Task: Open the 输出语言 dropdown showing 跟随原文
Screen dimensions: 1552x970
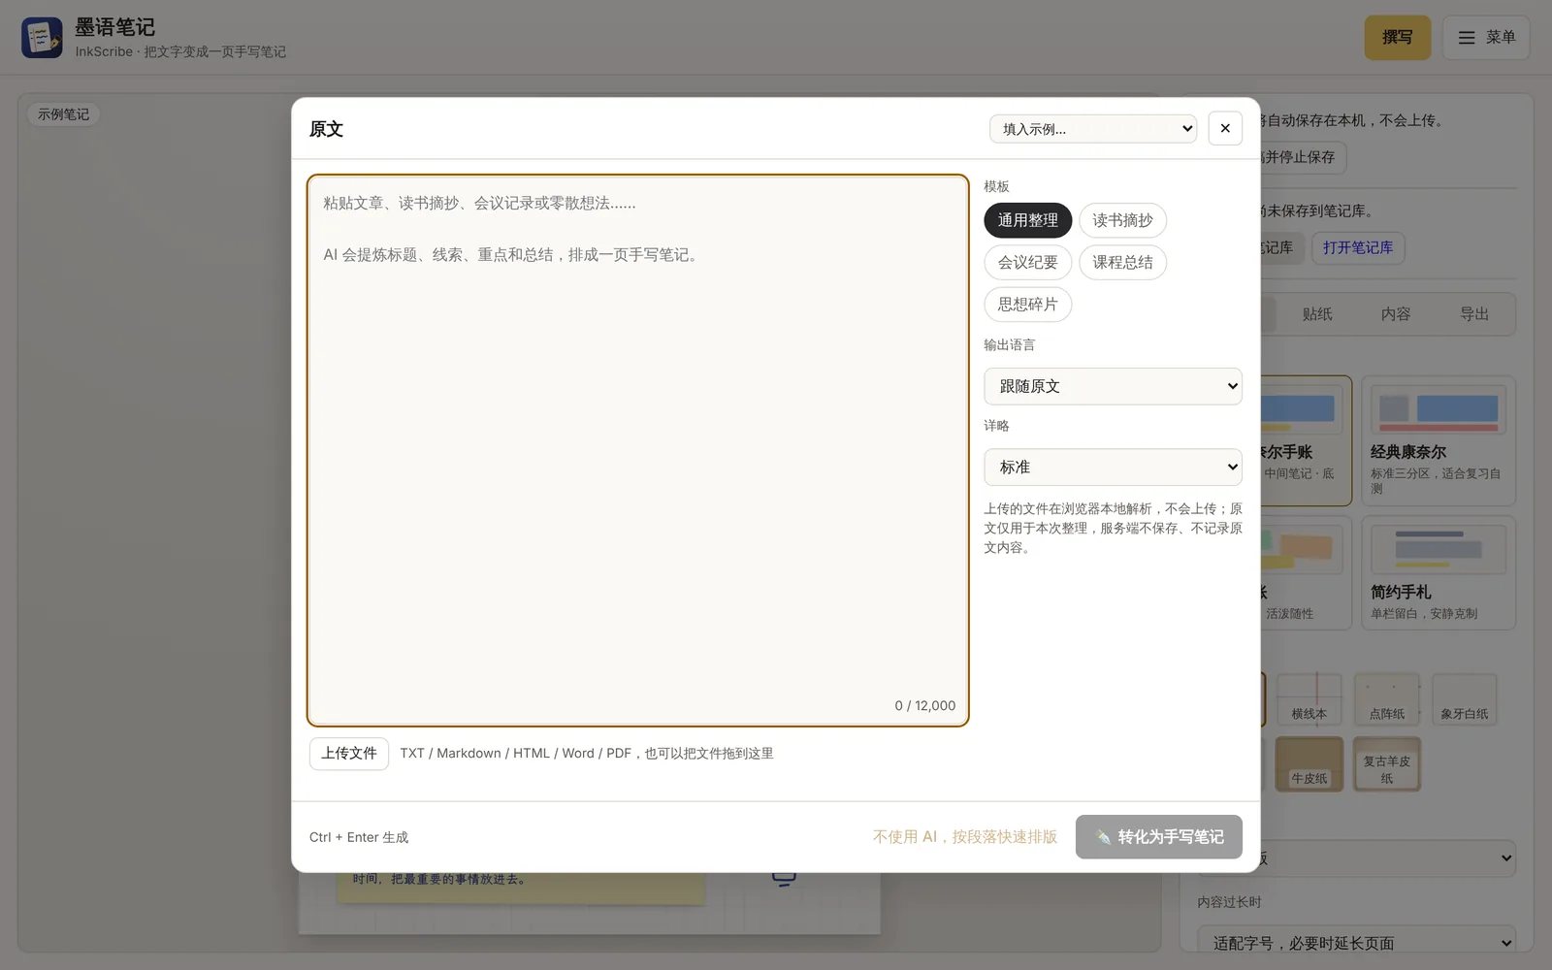Action: point(1113,386)
